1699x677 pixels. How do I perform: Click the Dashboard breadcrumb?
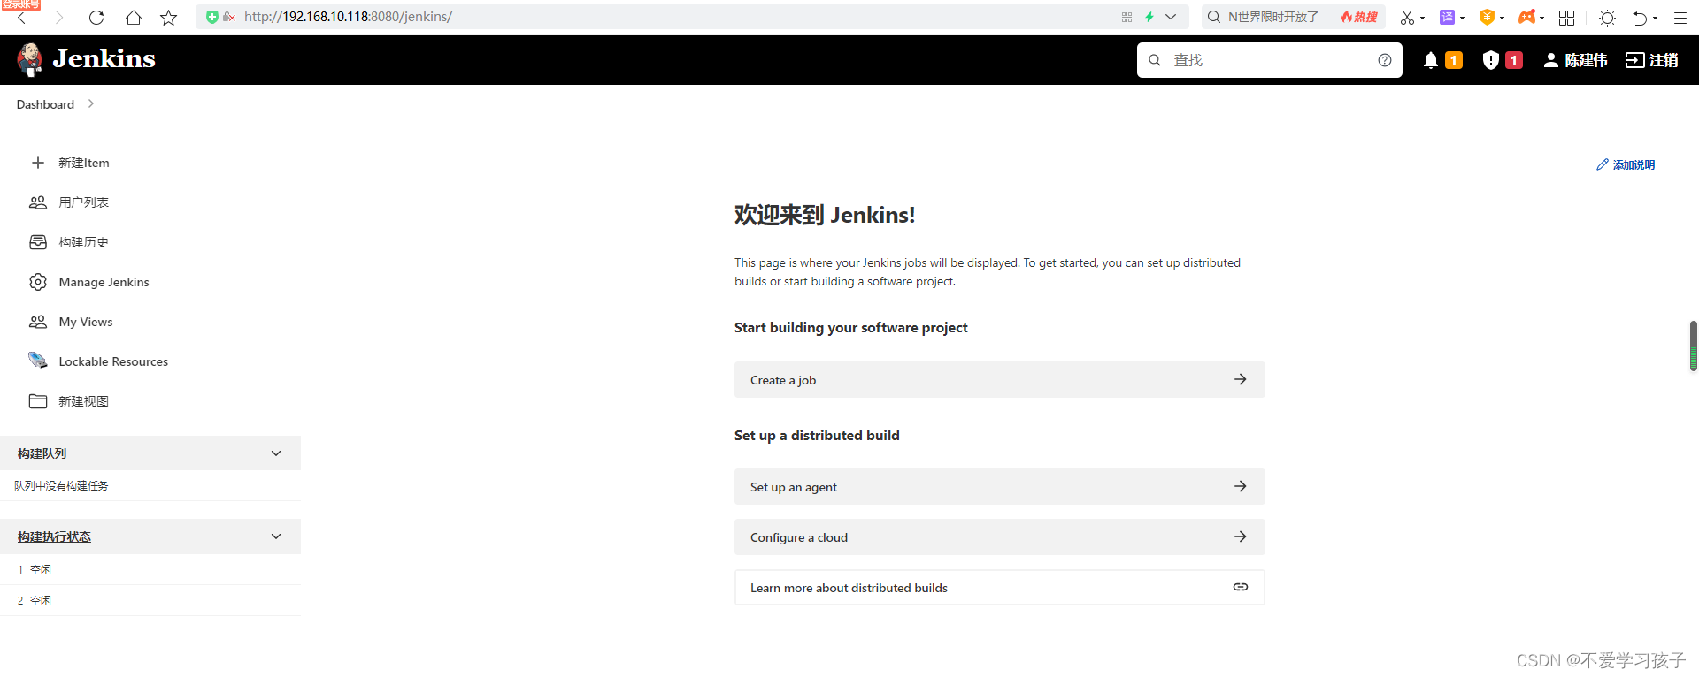tap(45, 104)
